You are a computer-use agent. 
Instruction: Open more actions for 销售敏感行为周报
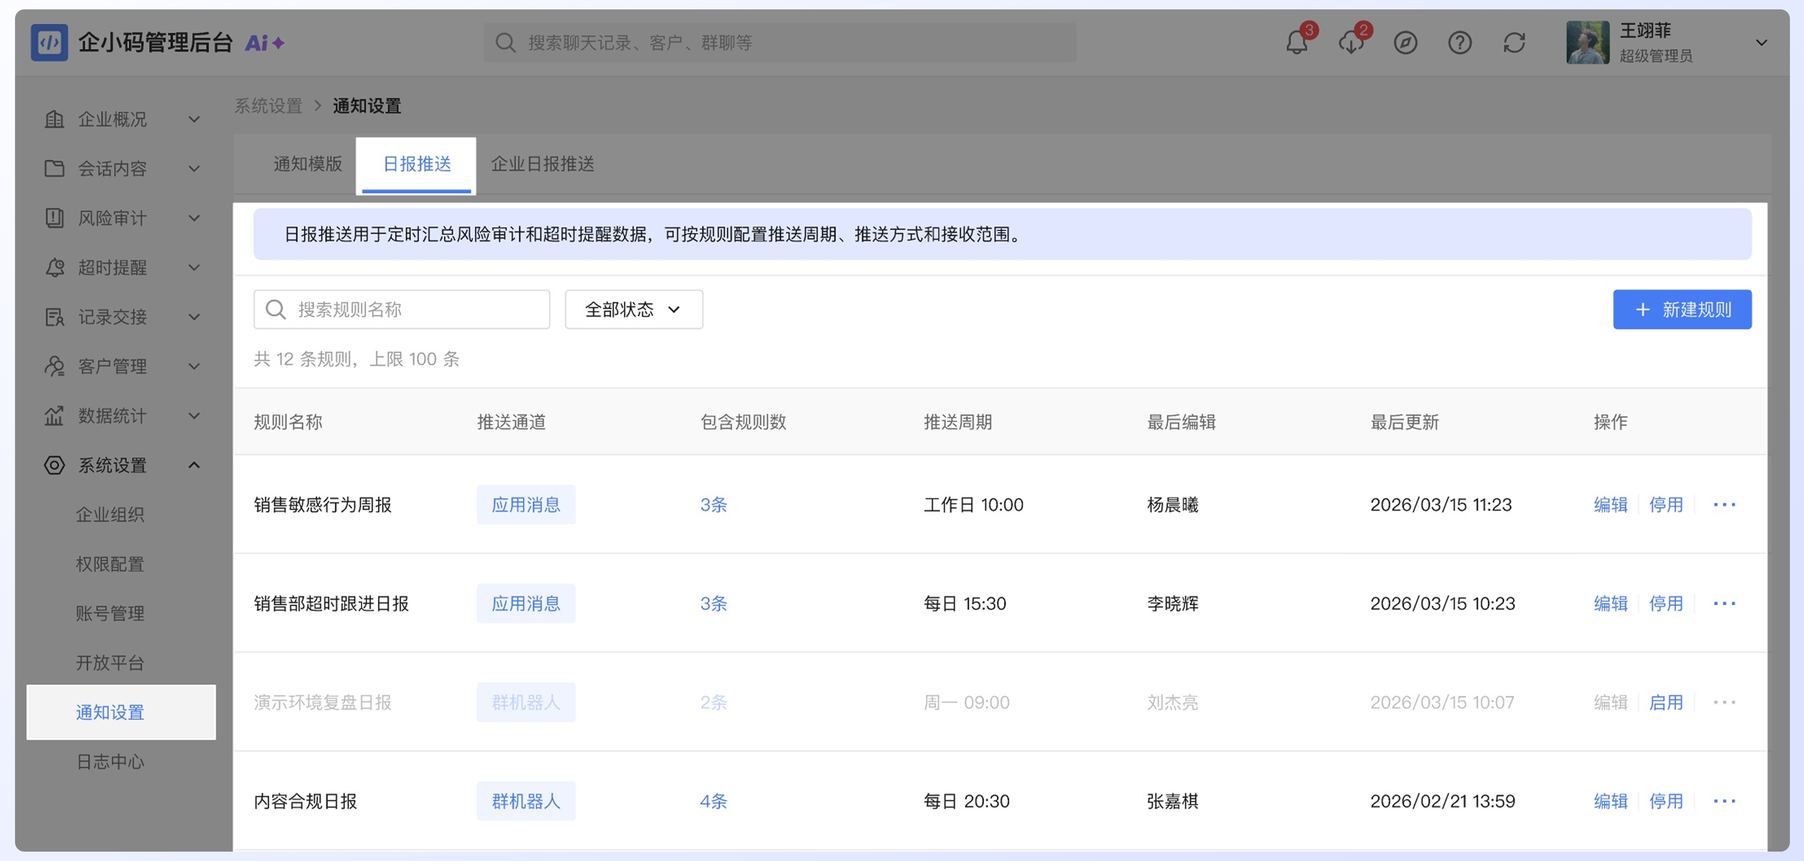click(1724, 505)
